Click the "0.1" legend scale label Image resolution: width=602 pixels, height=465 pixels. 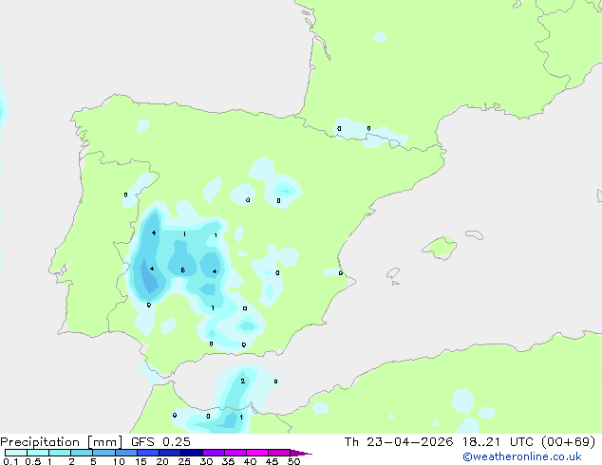(x=10, y=461)
